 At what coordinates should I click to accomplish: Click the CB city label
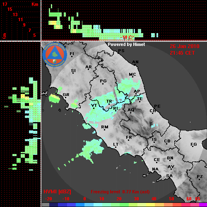click(167, 141)
